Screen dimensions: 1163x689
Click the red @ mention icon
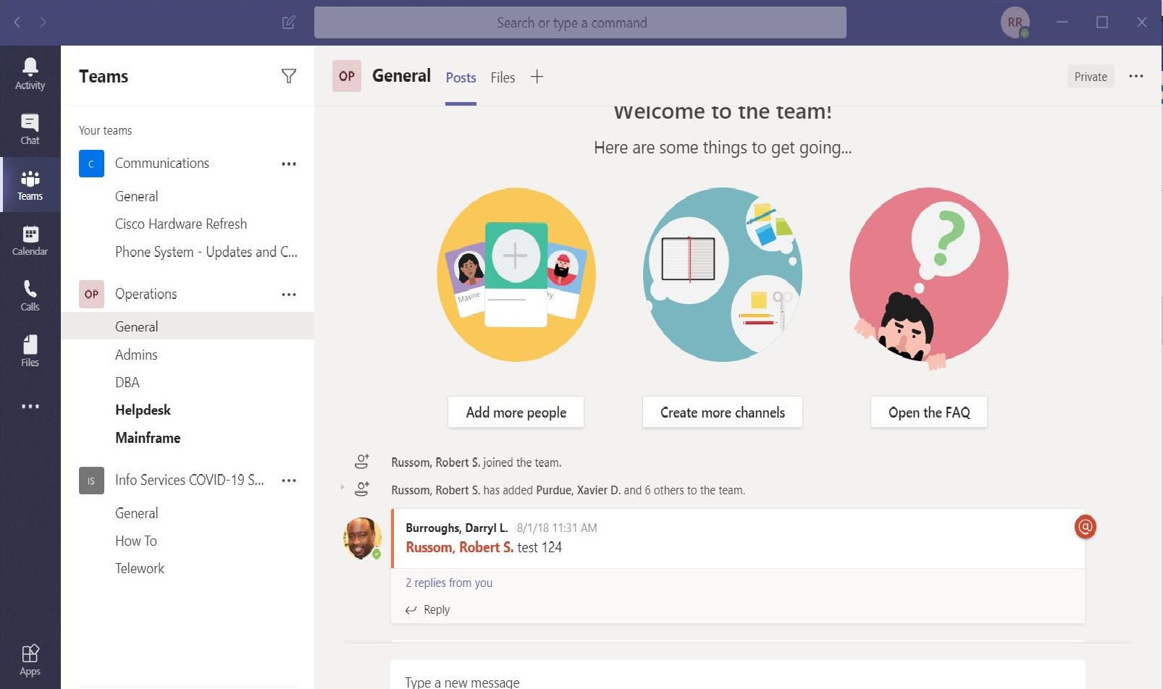(x=1085, y=527)
